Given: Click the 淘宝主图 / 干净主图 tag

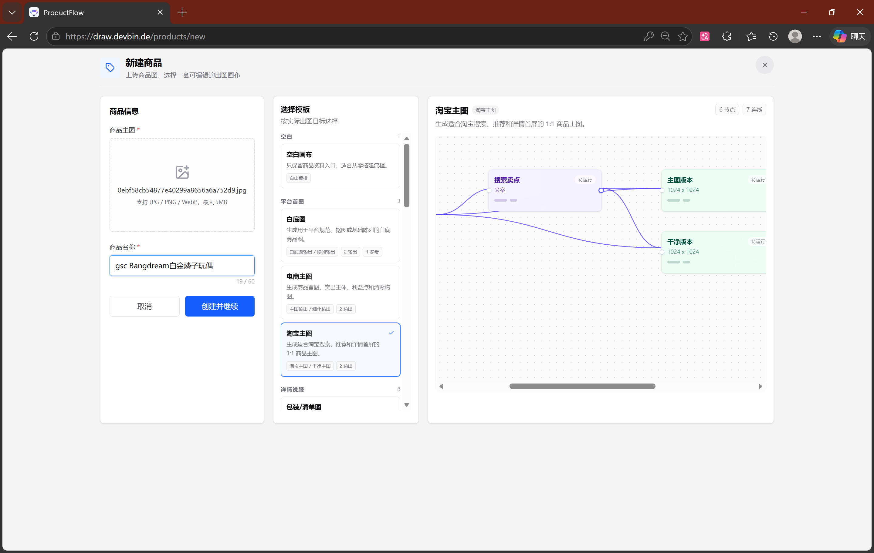Looking at the screenshot, I should (x=310, y=366).
